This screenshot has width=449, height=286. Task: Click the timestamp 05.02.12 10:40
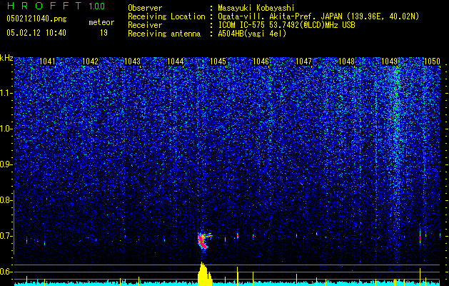click(x=36, y=33)
